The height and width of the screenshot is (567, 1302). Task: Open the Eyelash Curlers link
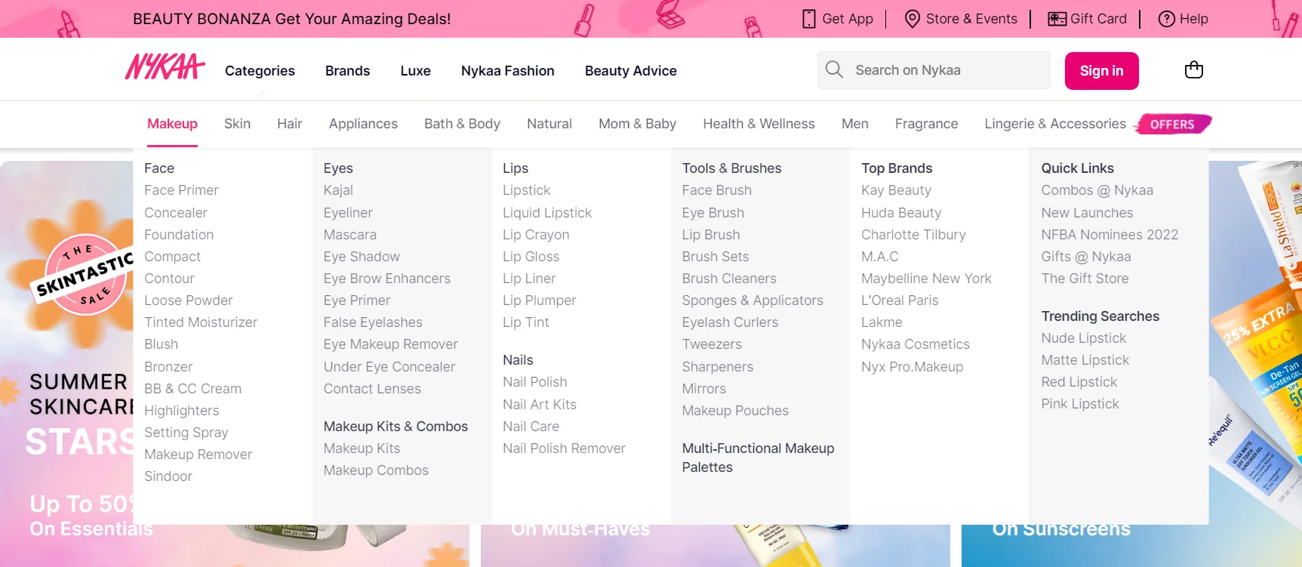click(730, 322)
